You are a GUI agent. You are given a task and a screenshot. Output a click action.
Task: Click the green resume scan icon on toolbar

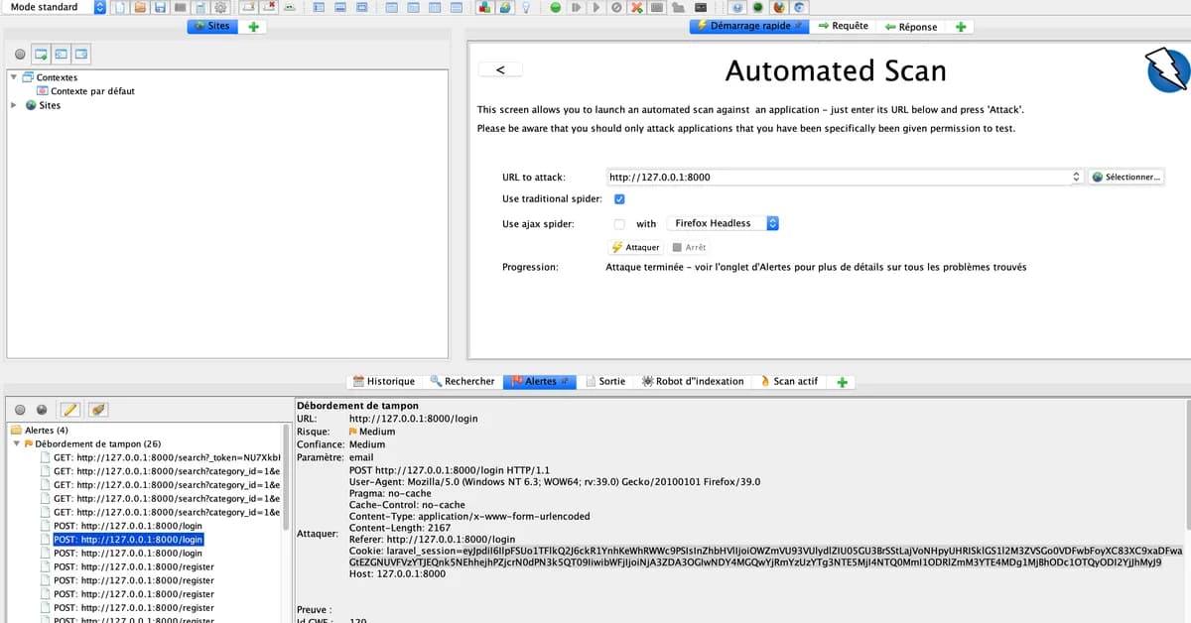[x=555, y=9]
